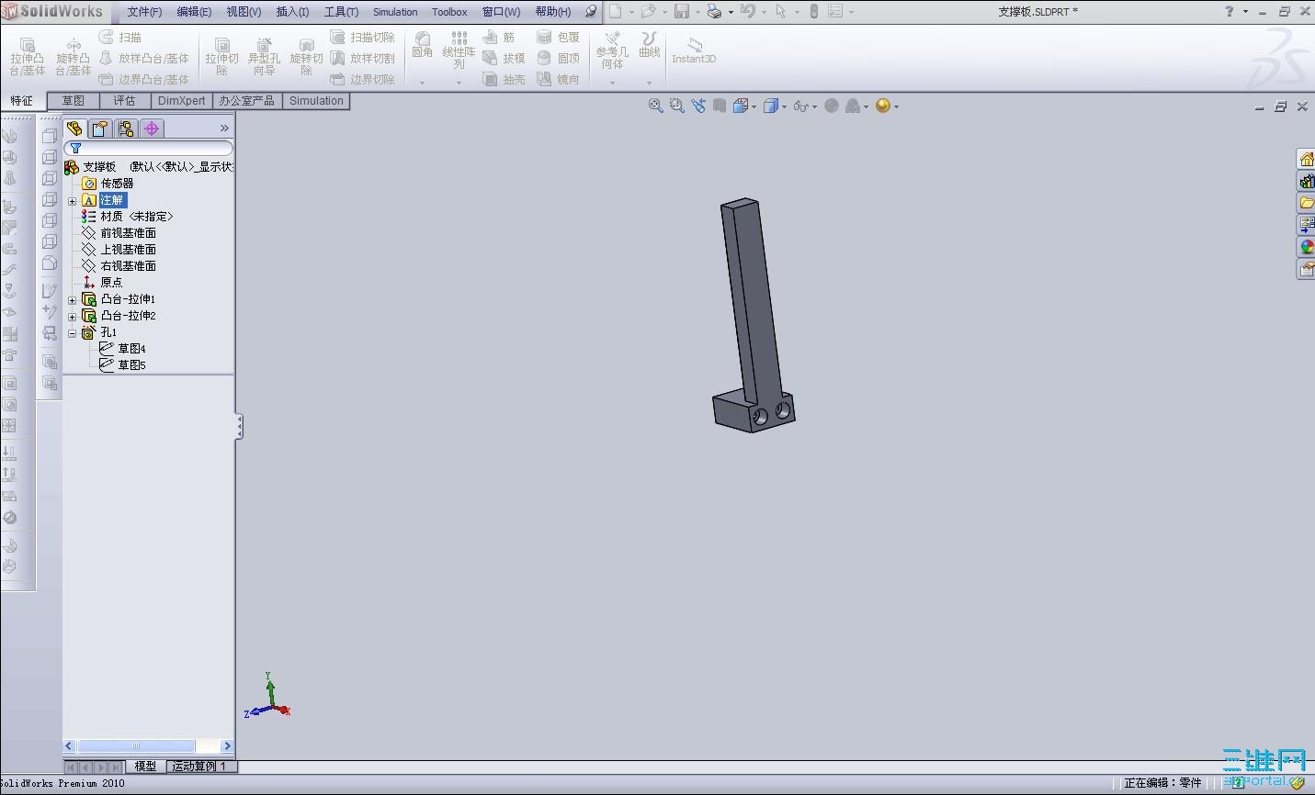Click the 扫描 (Swept Boss/Base) button
Viewport: 1315px width, 795px height.
pos(120,38)
